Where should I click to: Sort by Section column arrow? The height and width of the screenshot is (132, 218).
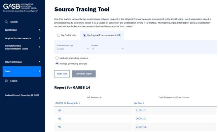pyautogui.click(x=144, y=103)
